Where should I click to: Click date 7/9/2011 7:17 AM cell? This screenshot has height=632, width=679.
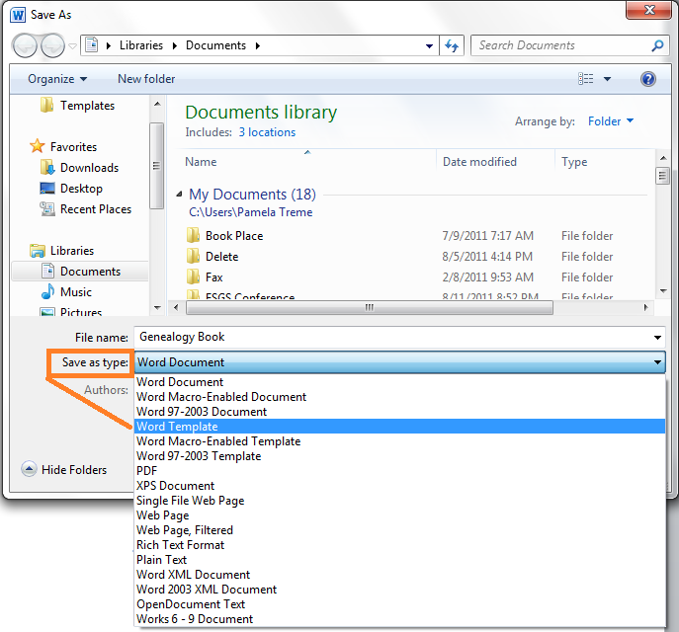click(487, 236)
